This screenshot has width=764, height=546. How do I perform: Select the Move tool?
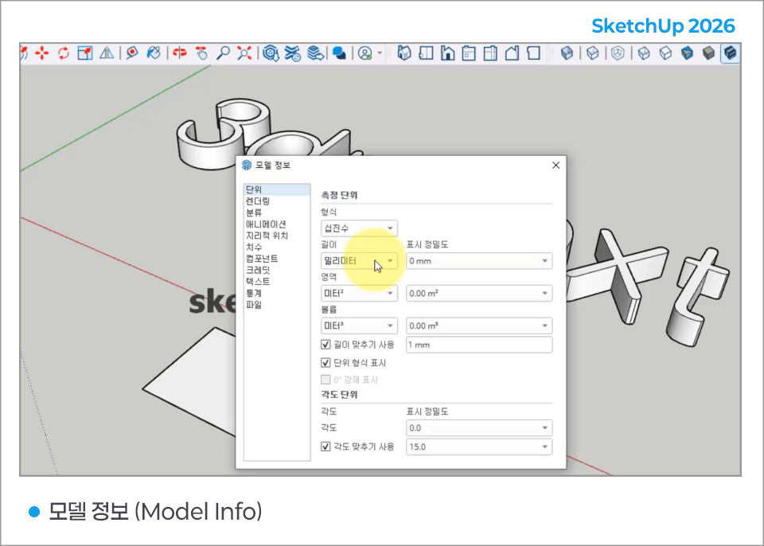point(42,53)
